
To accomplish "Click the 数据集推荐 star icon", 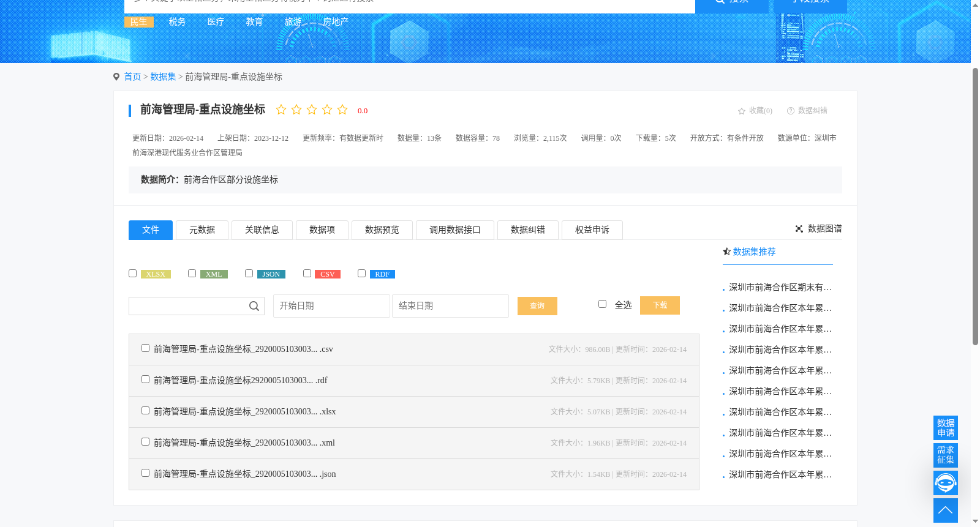I will click(727, 252).
